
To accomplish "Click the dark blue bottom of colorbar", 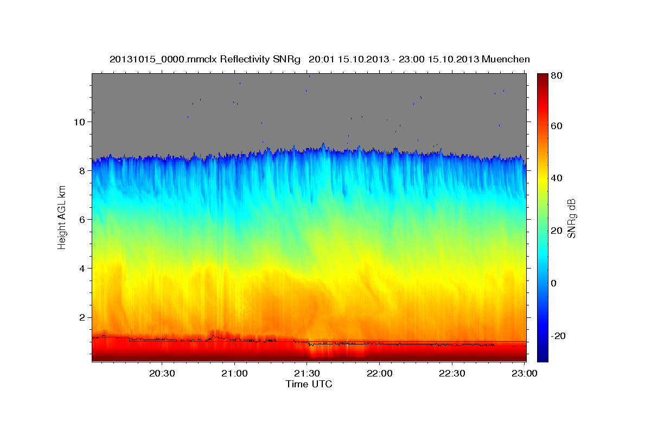I will (x=542, y=355).
